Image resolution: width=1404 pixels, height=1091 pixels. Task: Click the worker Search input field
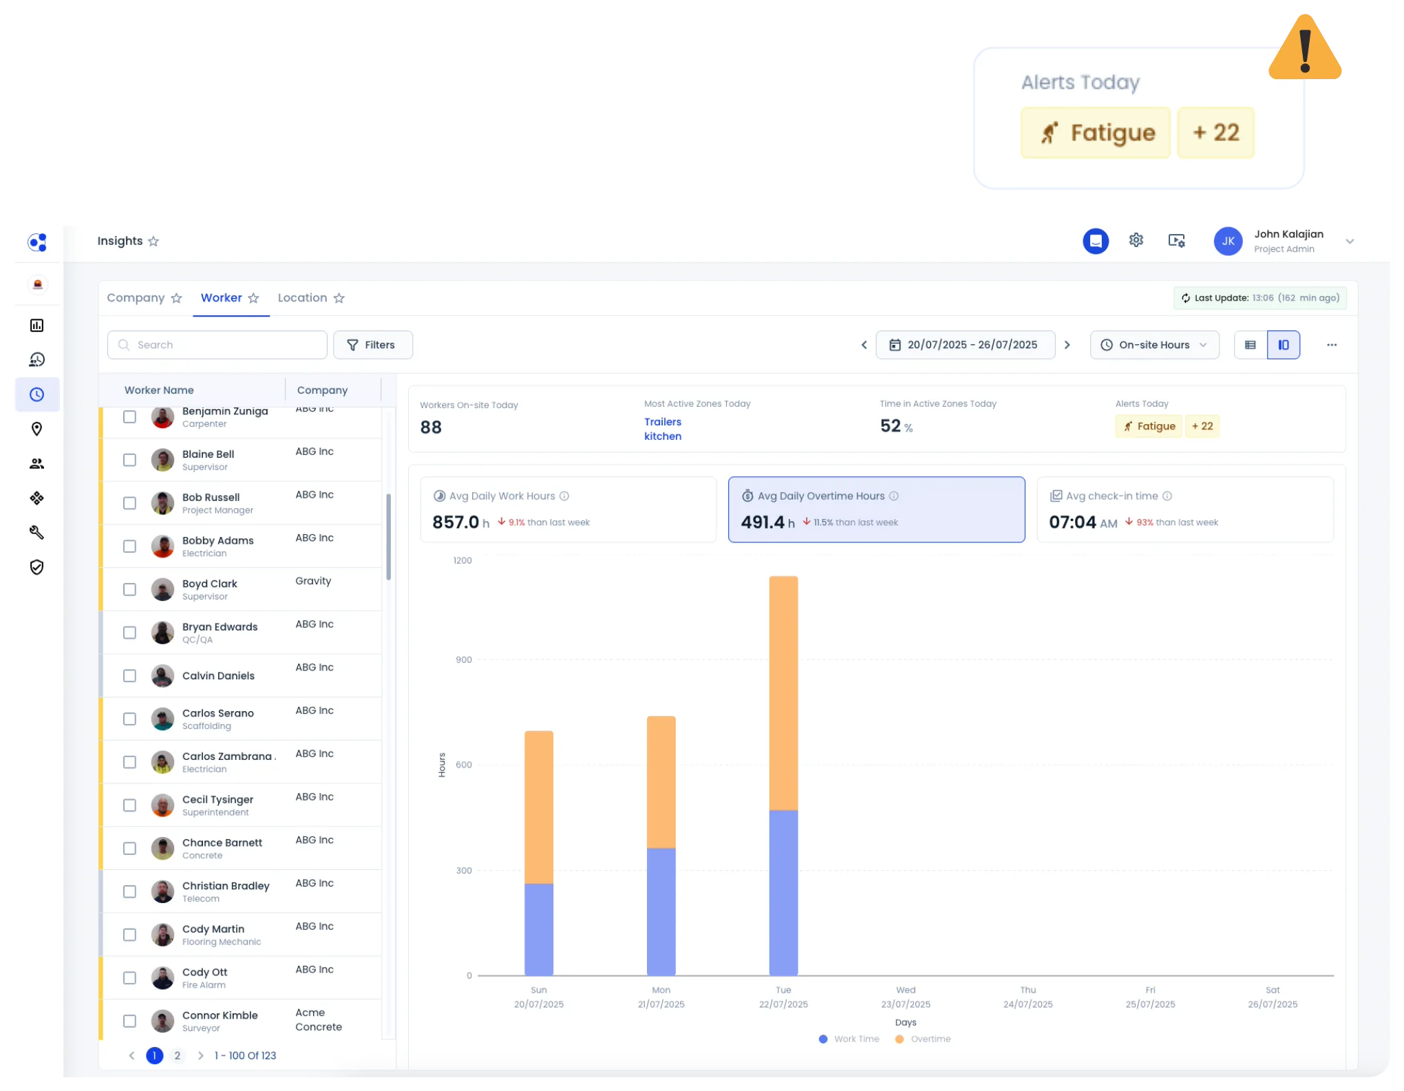(x=217, y=345)
